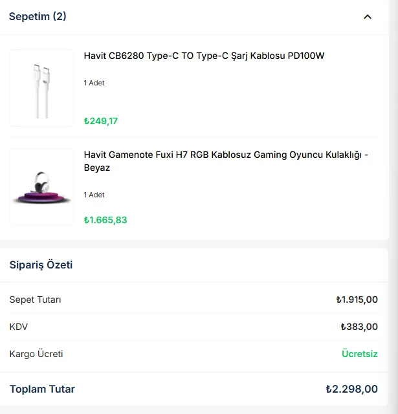Click the ₺383,00 KDV amount
The width and height of the screenshot is (398, 414).
tap(359, 327)
